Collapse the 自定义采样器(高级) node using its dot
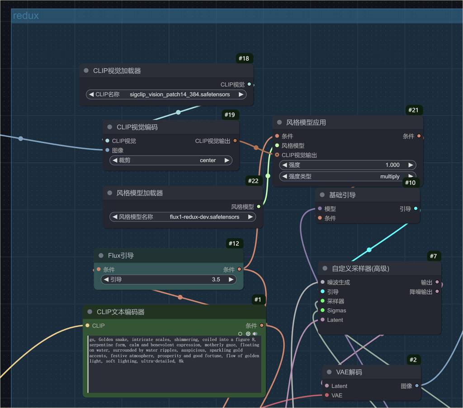The width and height of the screenshot is (463, 408). click(325, 268)
